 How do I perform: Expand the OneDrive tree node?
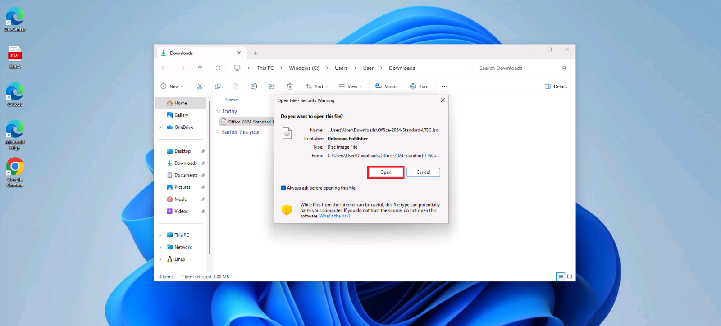[160, 127]
